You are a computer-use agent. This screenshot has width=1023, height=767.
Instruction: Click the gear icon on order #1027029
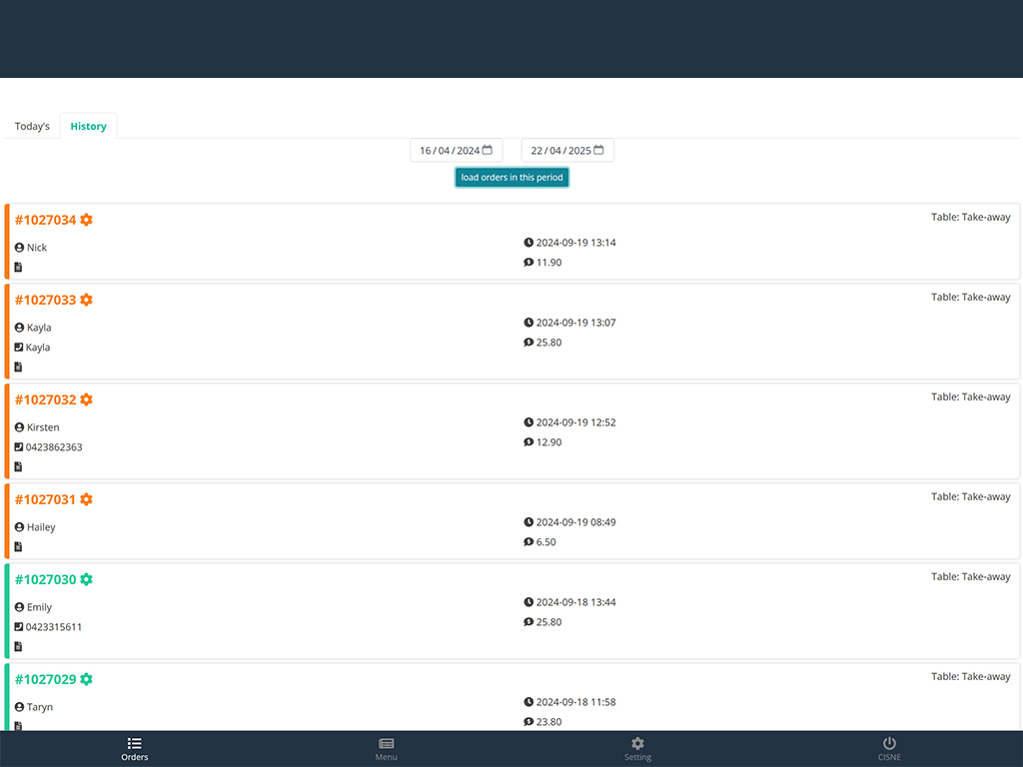[x=87, y=679]
